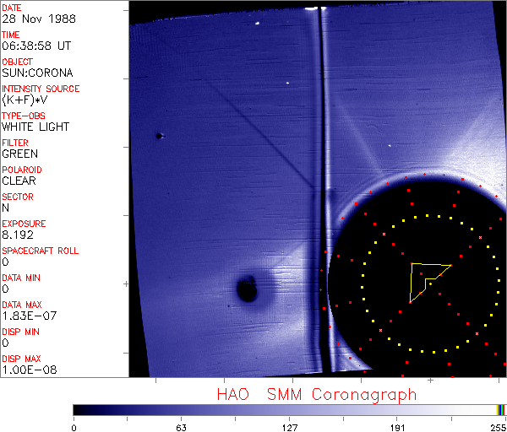
Task: Click the dark left end of the color bar
Action: (80, 409)
